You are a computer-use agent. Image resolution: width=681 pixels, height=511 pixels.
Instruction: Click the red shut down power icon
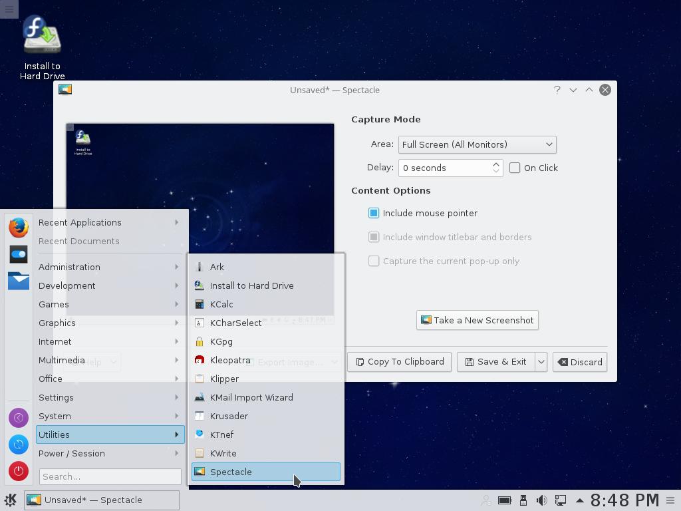(x=19, y=471)
